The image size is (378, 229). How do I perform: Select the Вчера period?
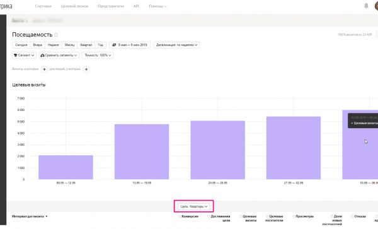(38, 45)
